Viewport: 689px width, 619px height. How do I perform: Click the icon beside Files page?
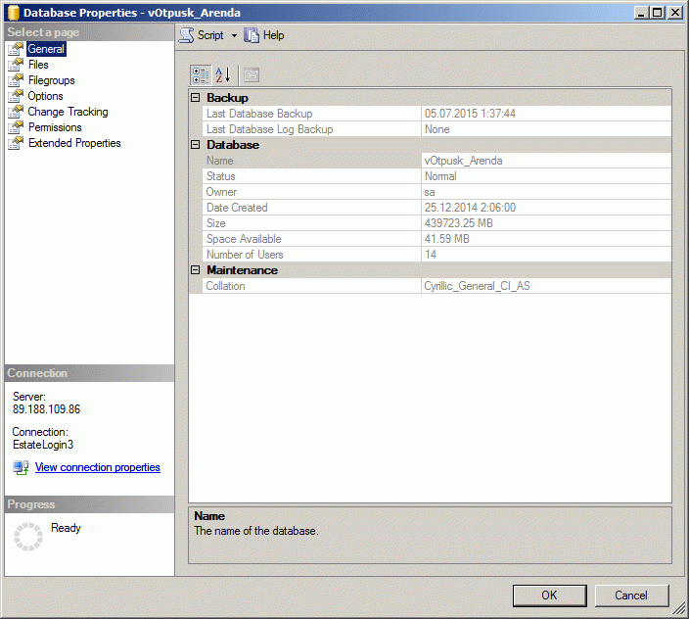(16, 65)
